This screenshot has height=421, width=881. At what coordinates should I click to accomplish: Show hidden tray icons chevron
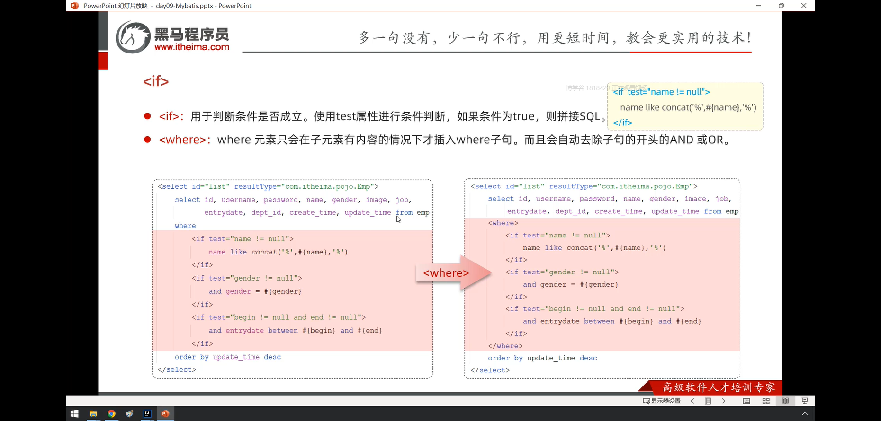click(805, 413)
